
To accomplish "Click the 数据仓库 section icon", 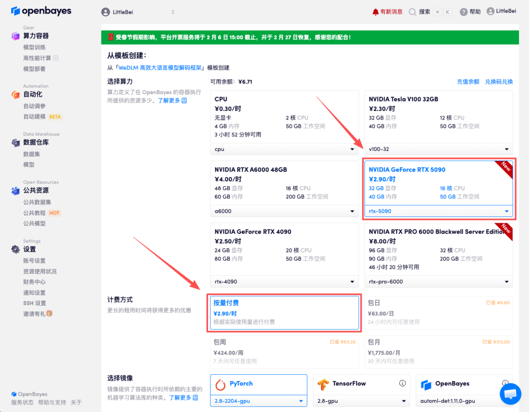I will point(16,143).
